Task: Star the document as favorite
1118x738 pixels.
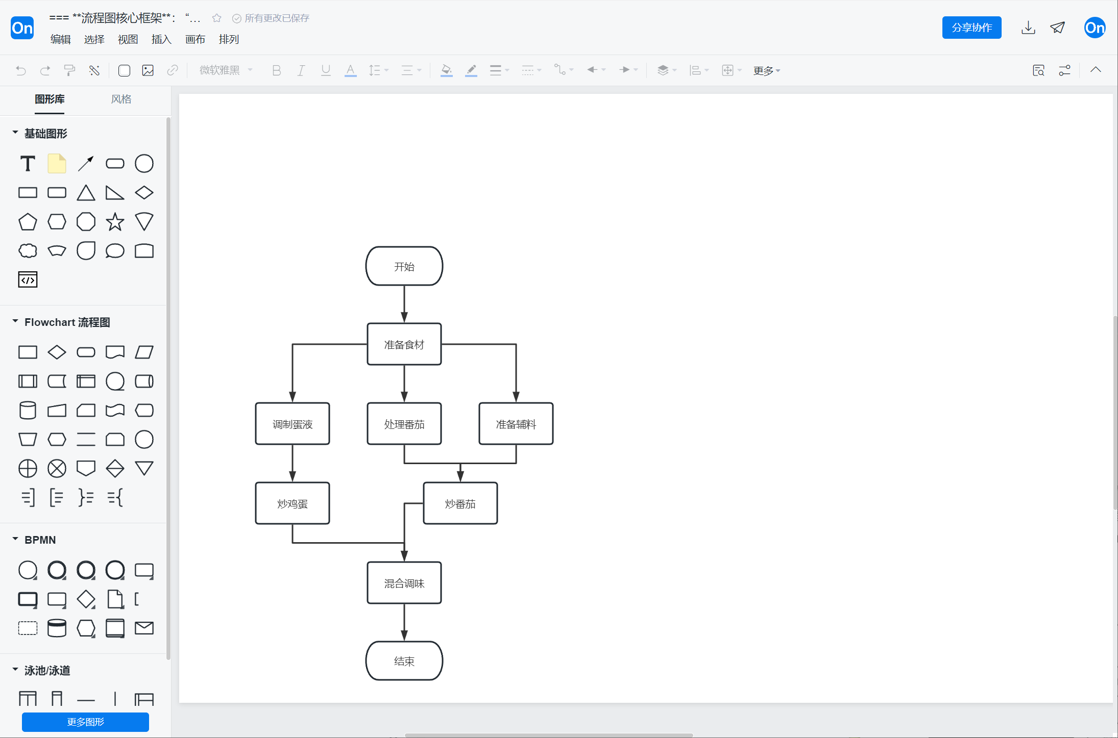Action: [x=217, y=18]
